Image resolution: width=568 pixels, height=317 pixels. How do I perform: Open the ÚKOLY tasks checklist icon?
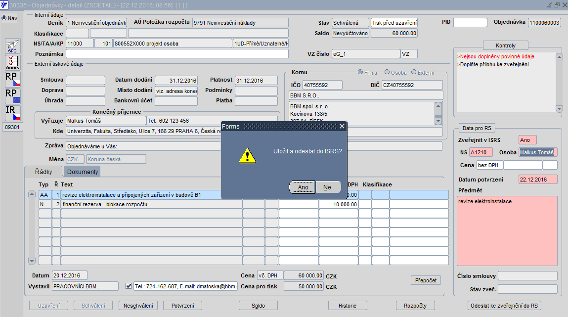[x=13, y=62]
